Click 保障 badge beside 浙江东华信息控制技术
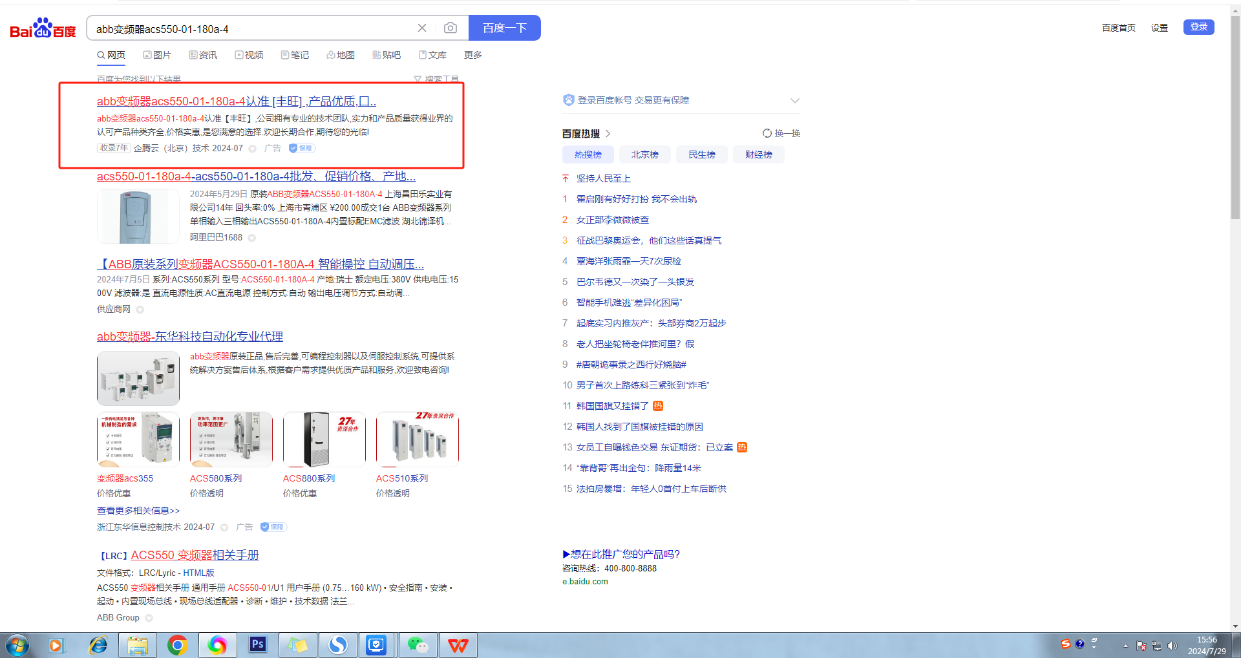This screenshot has height=658, width=1241. pyautogui.click(x=273, y=527)
